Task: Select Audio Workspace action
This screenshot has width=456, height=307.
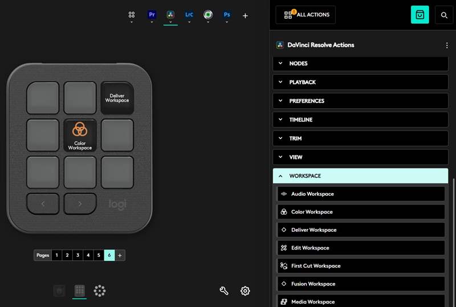Action: coord(361,194)
